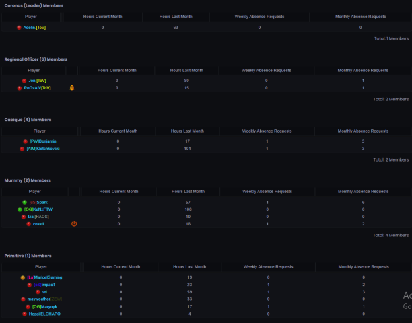Click the red status dot beside [PW]Benjamin
This screenshot has height=323, width=412.
coord(25,141)
